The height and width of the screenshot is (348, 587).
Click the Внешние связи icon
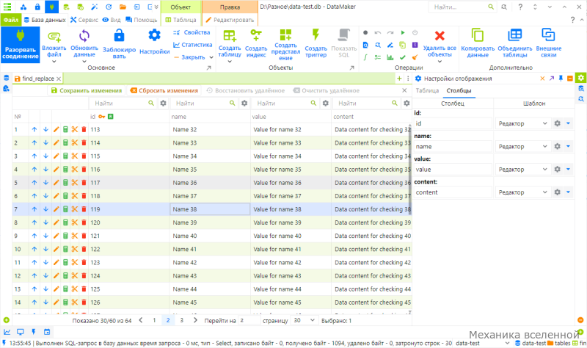pos(548,35)
